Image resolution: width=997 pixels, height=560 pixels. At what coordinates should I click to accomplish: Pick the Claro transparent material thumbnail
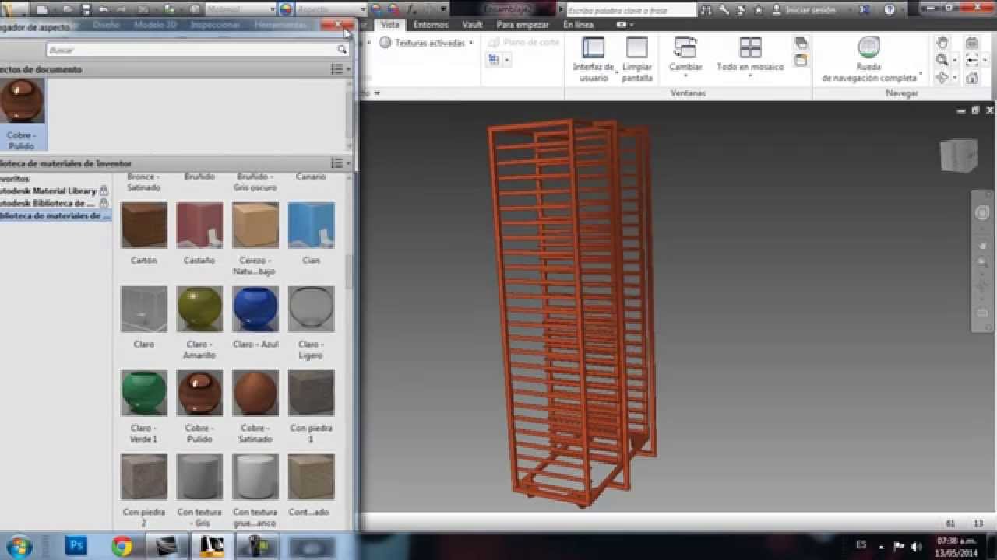(143, 309)
